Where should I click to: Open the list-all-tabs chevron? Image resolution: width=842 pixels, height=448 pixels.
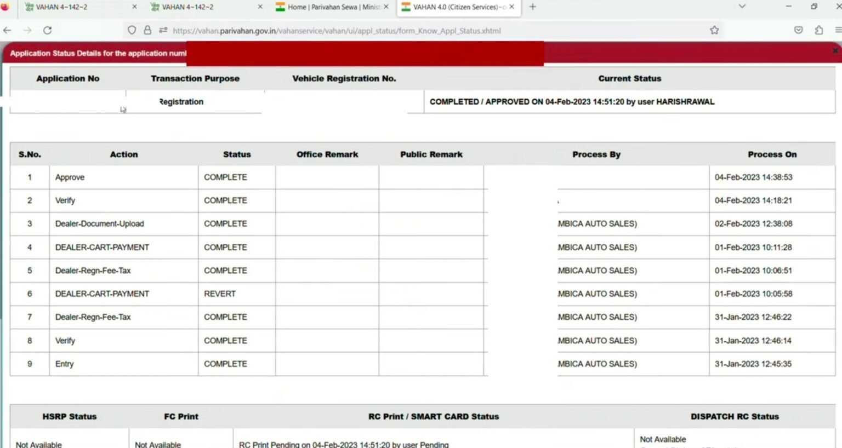pyautogui.click(x=742, y=7)
